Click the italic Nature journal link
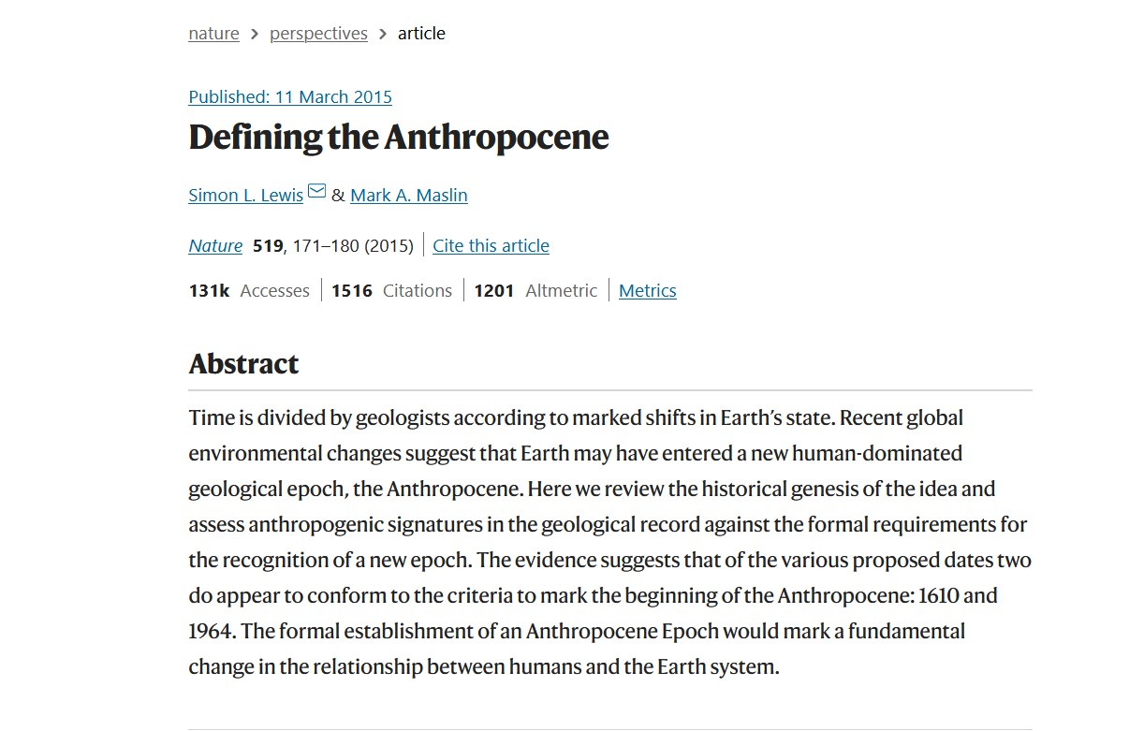This screenshot has height=731, width=1144. tap(215, 246)
